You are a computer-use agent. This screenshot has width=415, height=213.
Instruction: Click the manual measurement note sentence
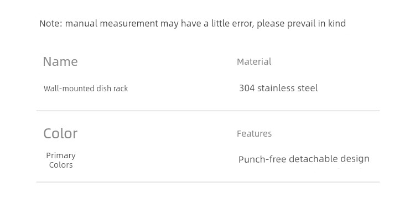193,24
